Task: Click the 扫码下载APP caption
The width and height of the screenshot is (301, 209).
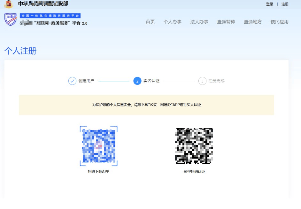Action: tap(99, 172)
